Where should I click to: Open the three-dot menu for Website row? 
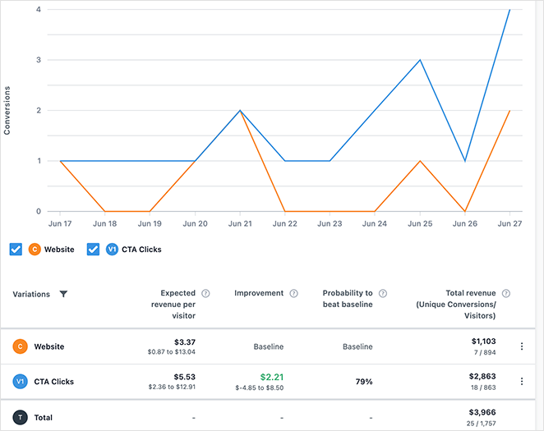[x=521, y=346]
